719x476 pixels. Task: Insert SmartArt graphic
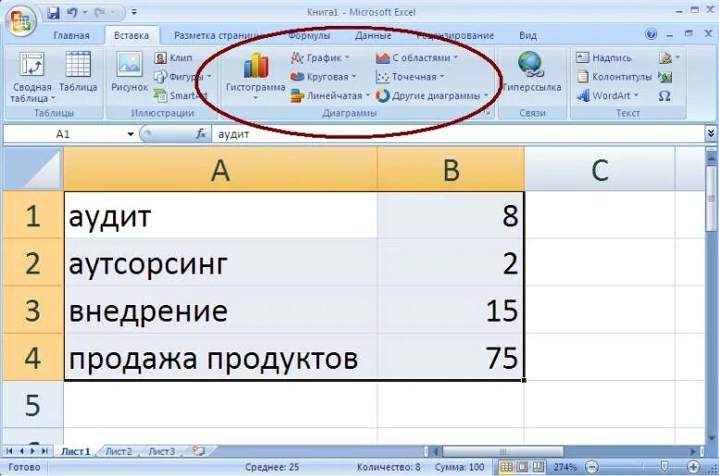click(x=180, y=95)
